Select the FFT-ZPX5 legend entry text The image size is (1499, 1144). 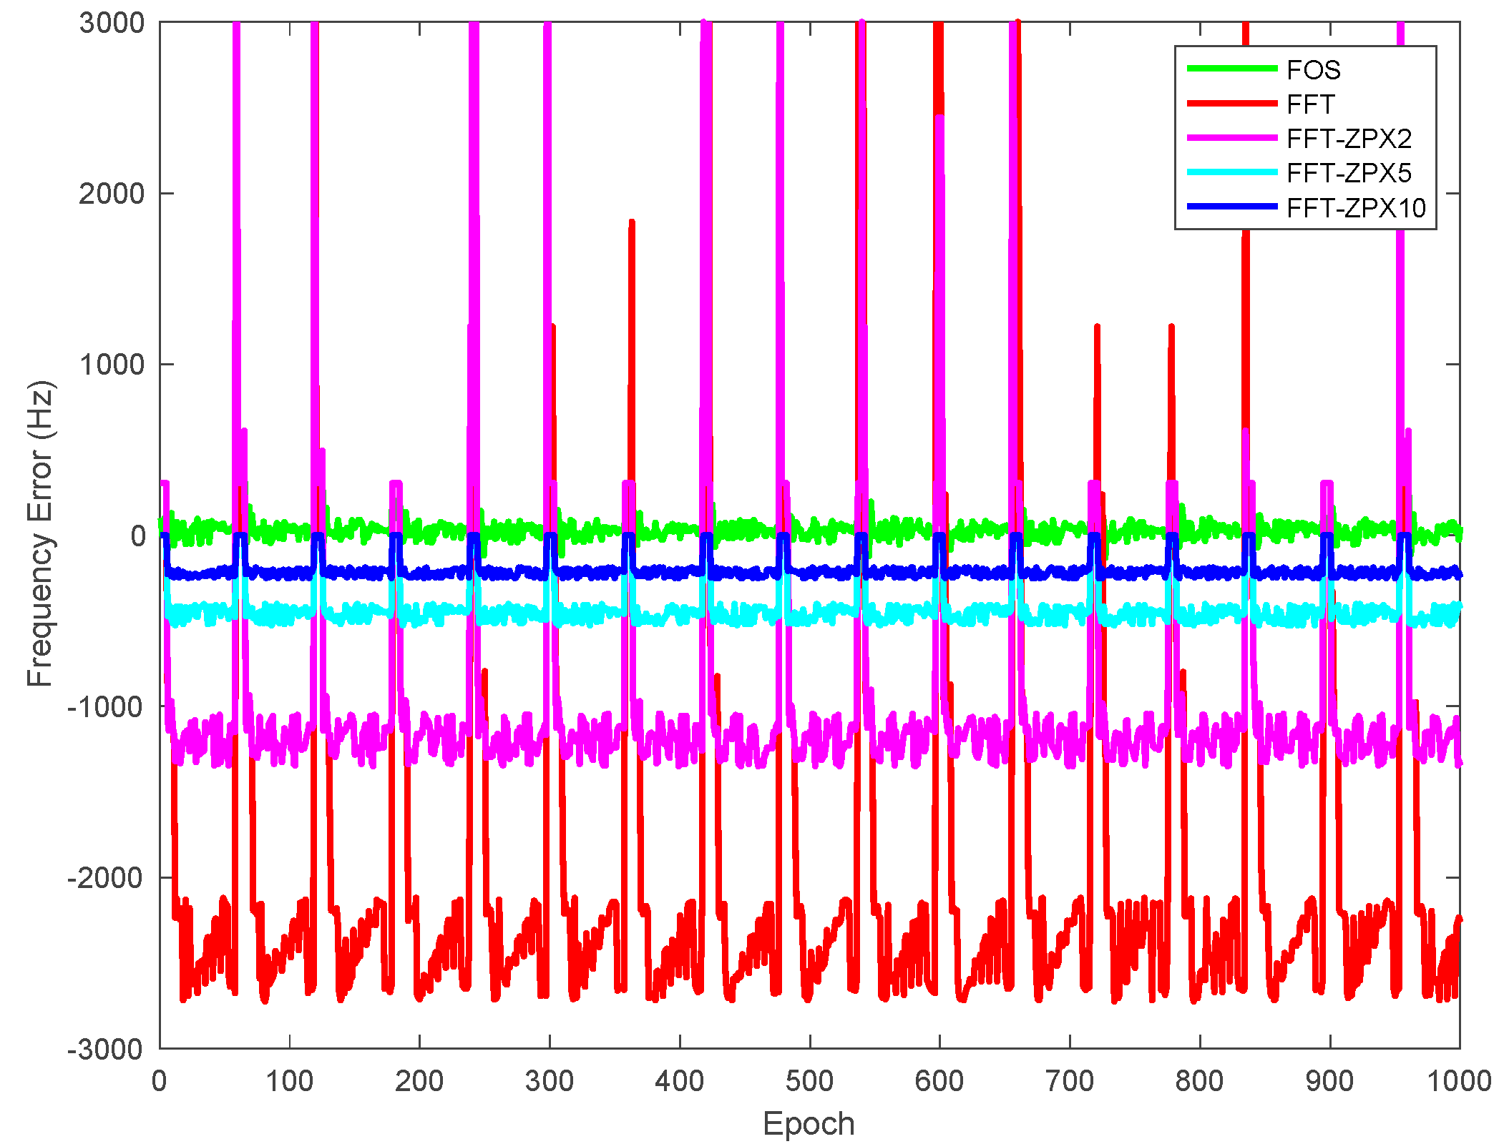pos(1349,173)
